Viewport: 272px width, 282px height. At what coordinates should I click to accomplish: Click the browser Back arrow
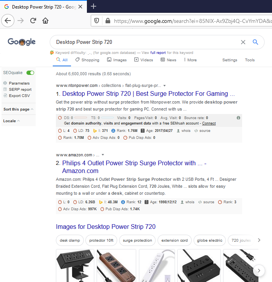point(9,21)
